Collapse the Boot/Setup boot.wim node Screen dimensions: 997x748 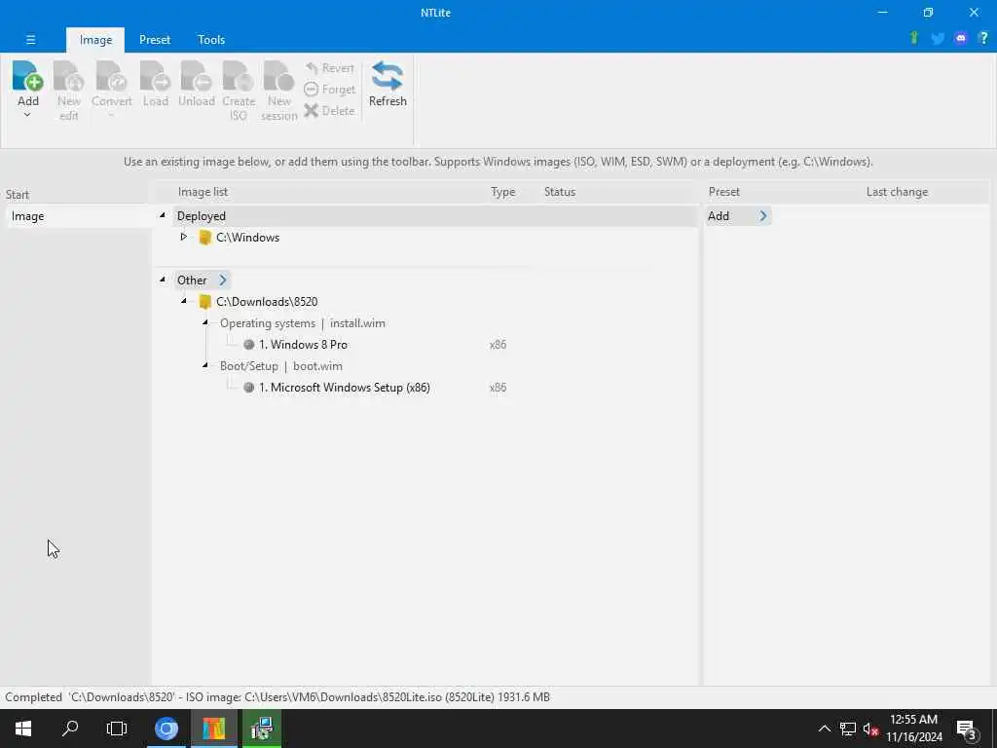click(205, 365)
